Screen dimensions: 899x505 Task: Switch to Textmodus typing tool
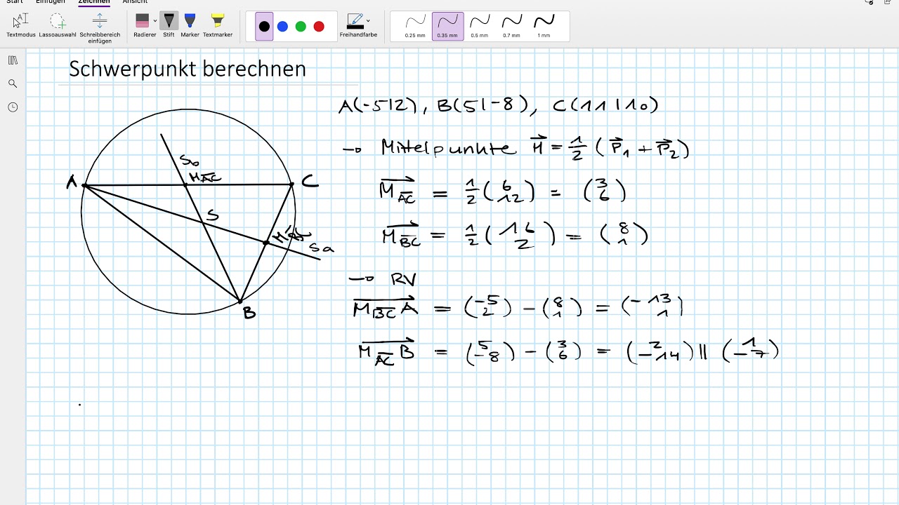(21, 25)
